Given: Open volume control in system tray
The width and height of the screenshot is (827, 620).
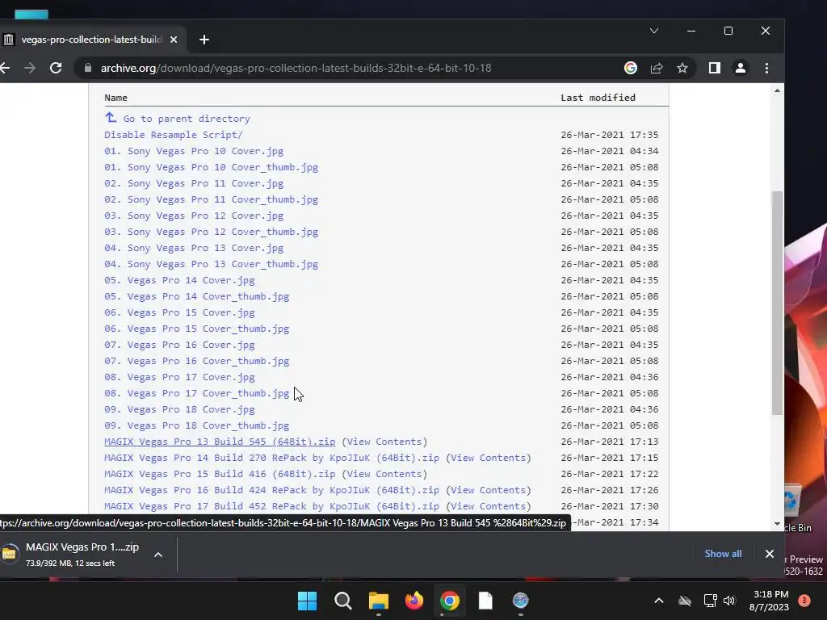Looking at the screenshot, I should click(729, 601).
